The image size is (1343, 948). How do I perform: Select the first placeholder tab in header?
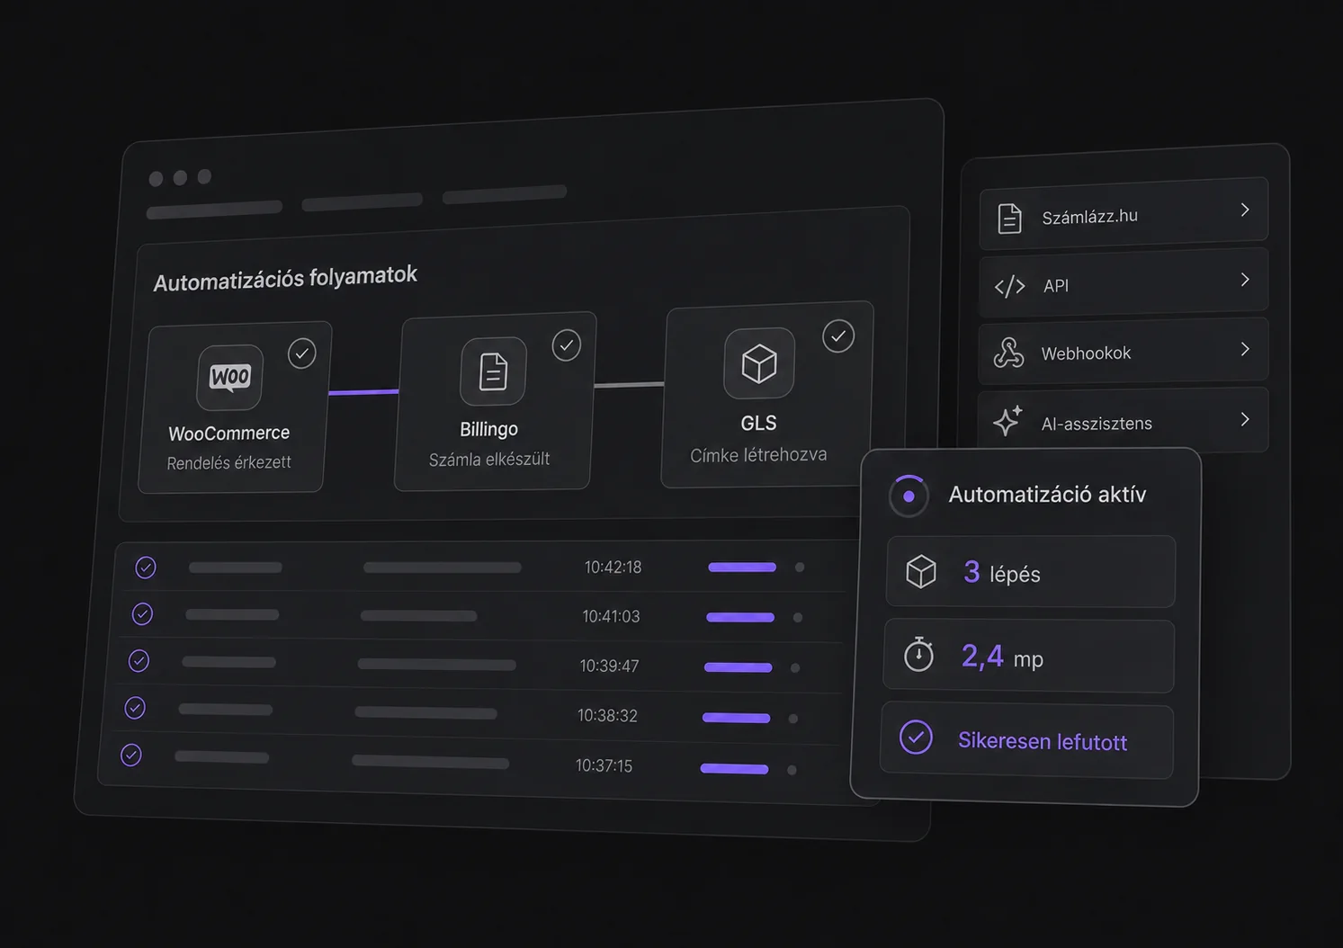tap(214, 210)
